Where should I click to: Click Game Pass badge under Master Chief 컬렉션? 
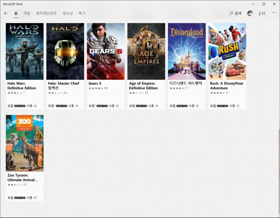(x=62, y=106)
